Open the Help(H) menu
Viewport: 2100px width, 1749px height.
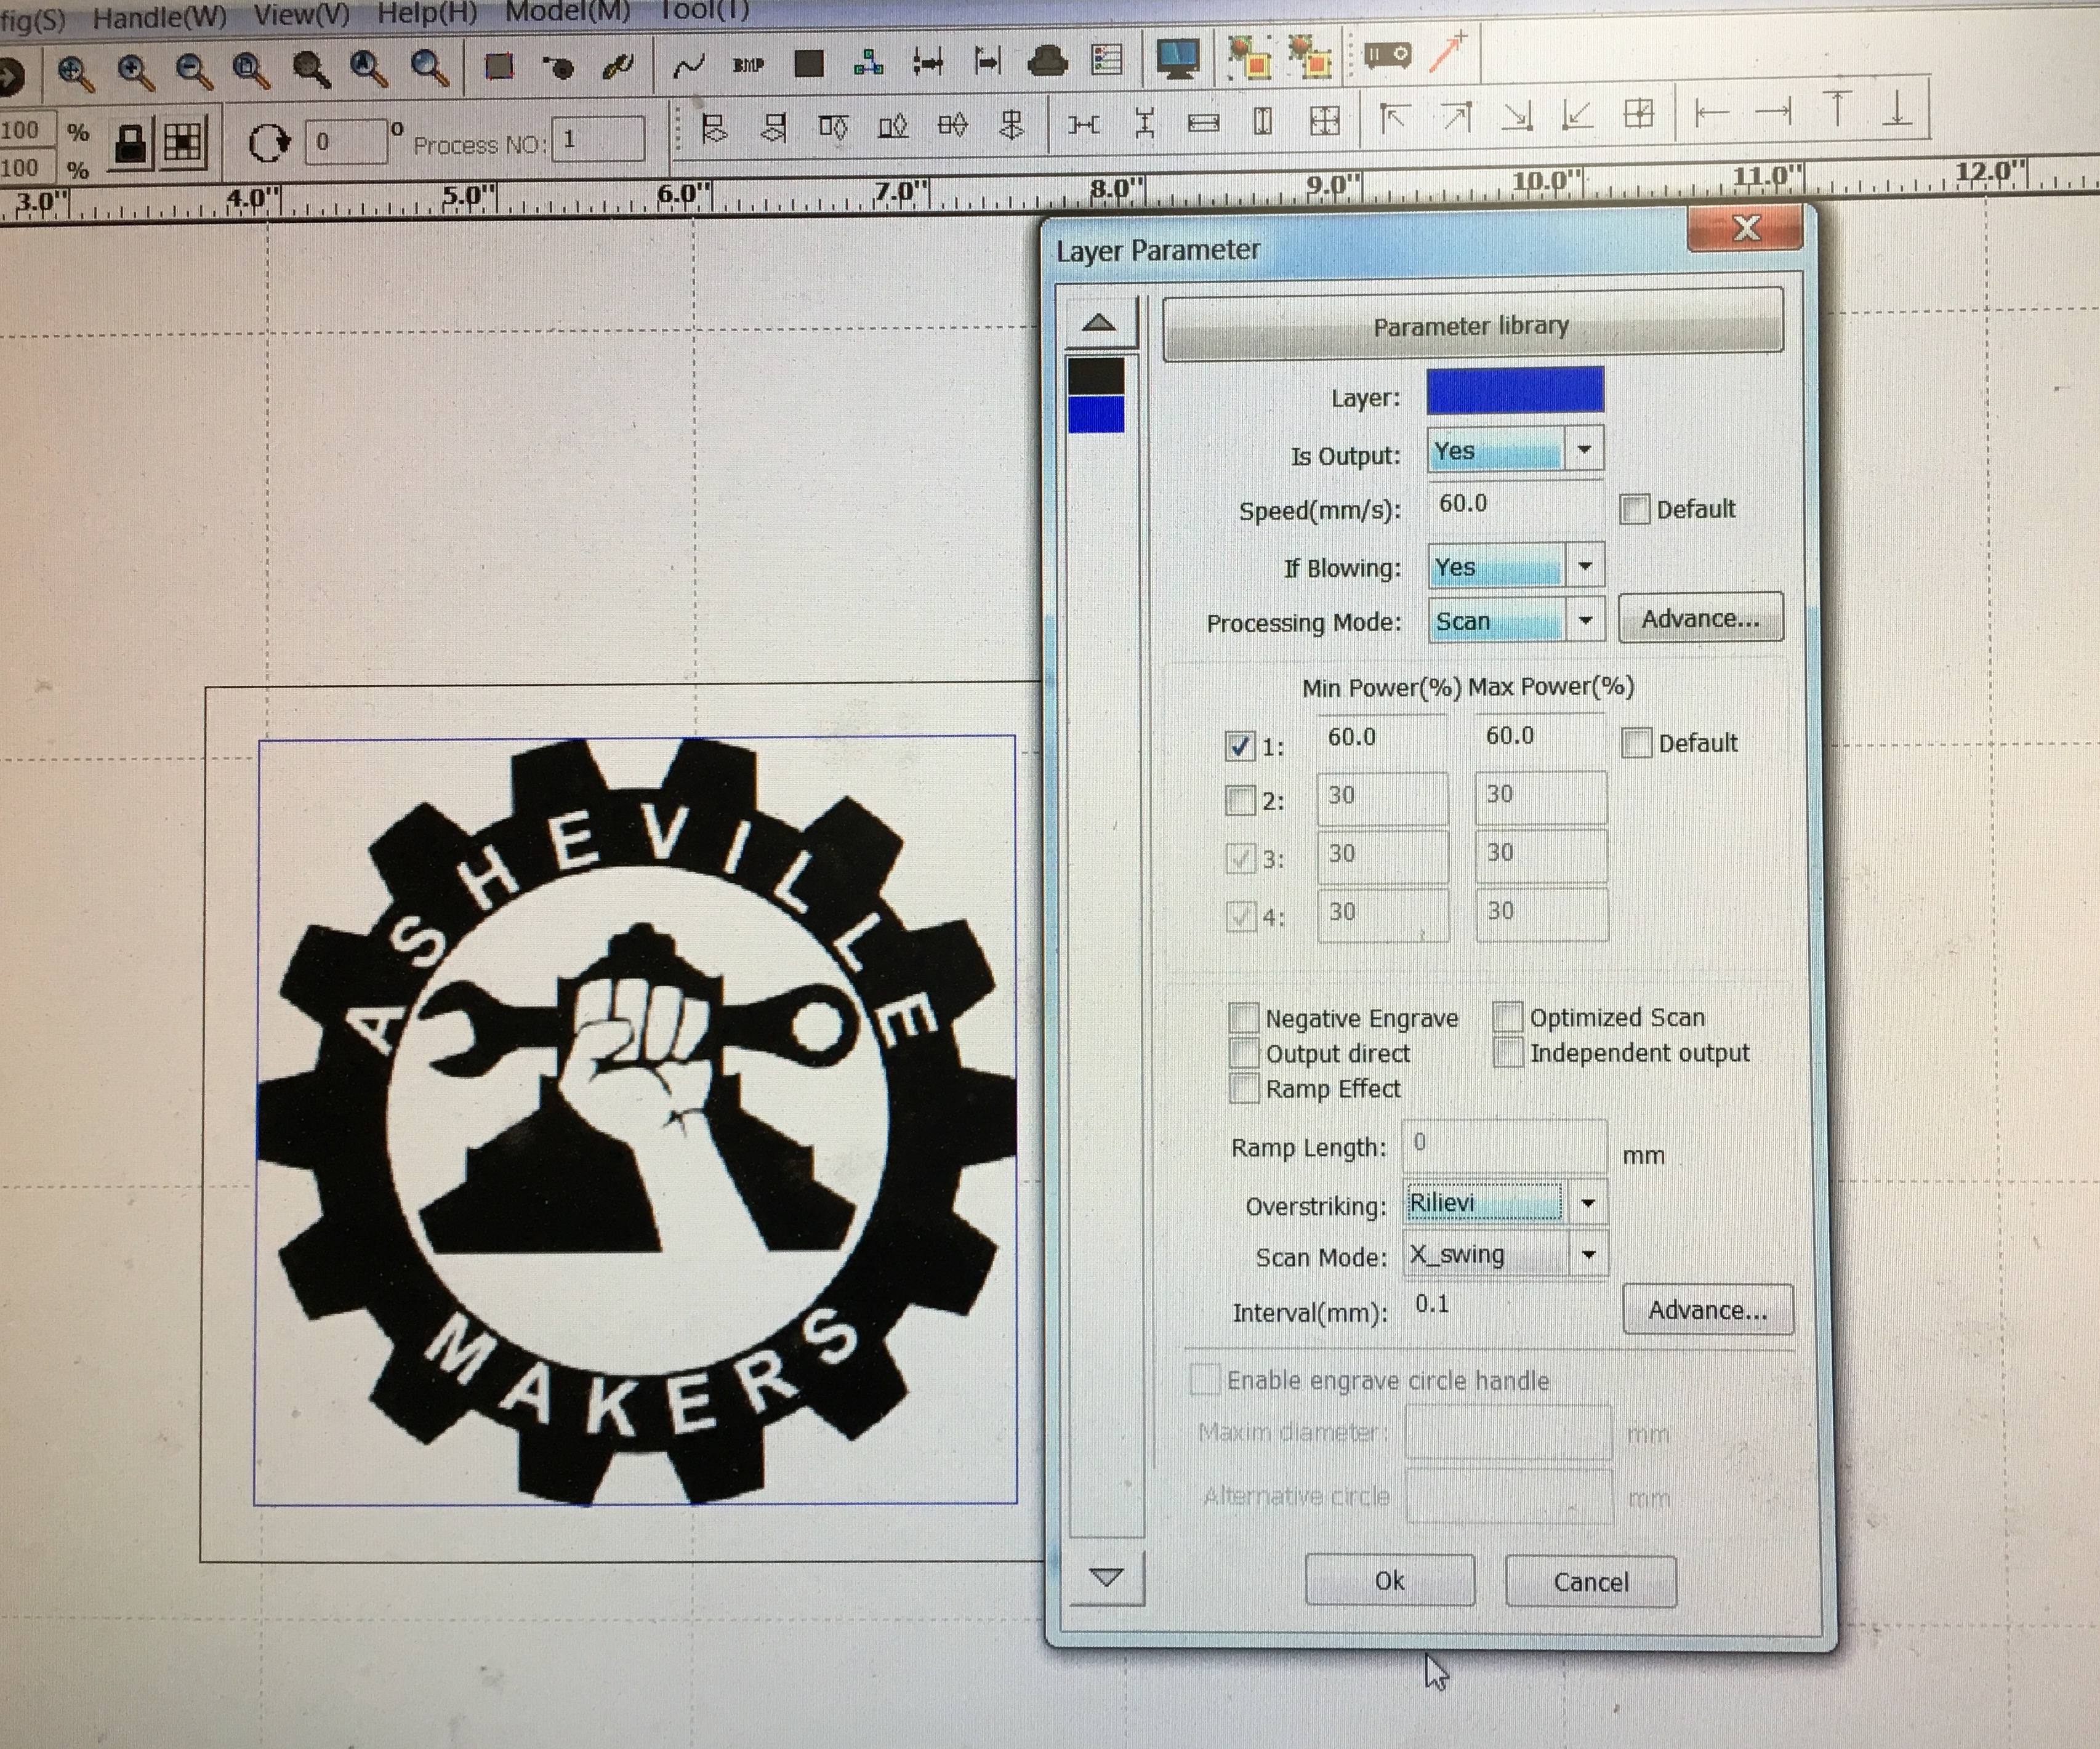click(427, 13)
